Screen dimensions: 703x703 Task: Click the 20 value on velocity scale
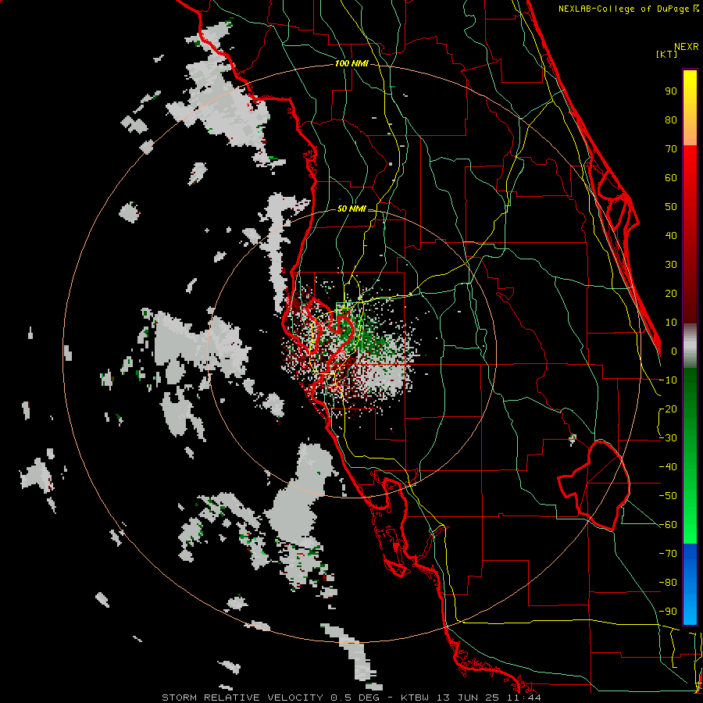[x=671, y=294]
